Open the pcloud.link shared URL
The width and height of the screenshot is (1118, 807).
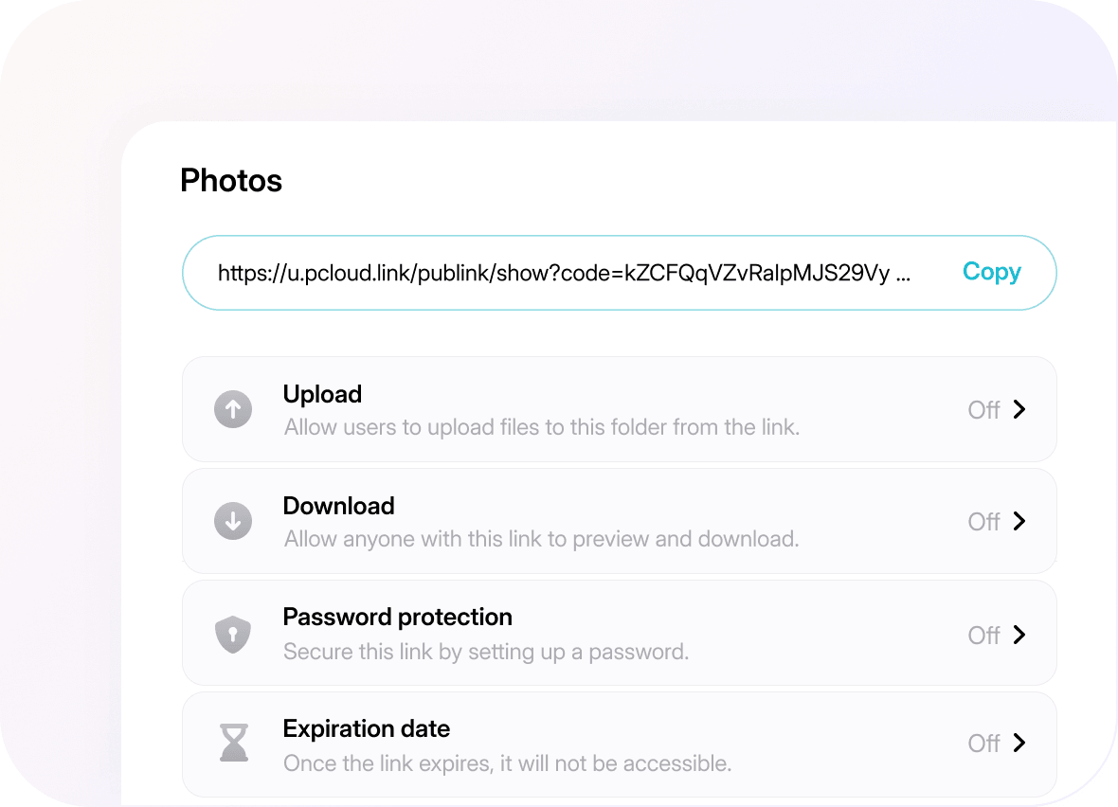563,272
